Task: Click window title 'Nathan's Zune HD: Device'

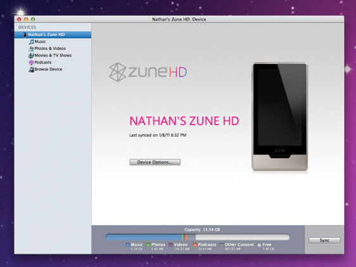Action: 179,19
